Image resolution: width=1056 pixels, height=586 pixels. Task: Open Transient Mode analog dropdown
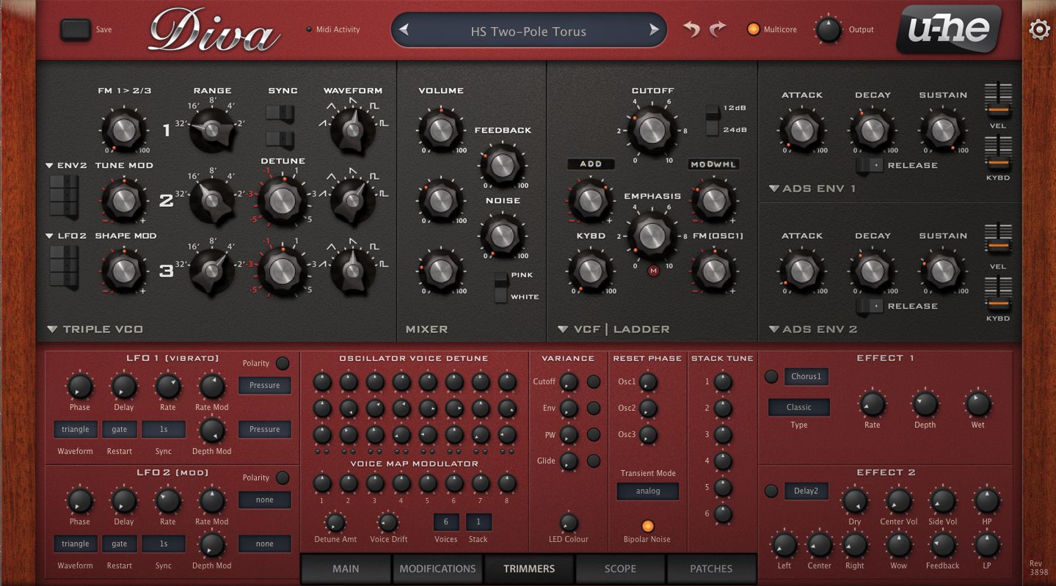[648, 491]
